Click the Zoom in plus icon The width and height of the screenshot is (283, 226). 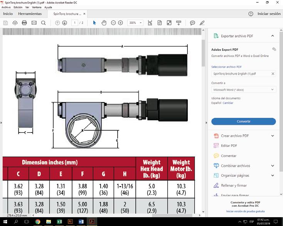[121, 23]
